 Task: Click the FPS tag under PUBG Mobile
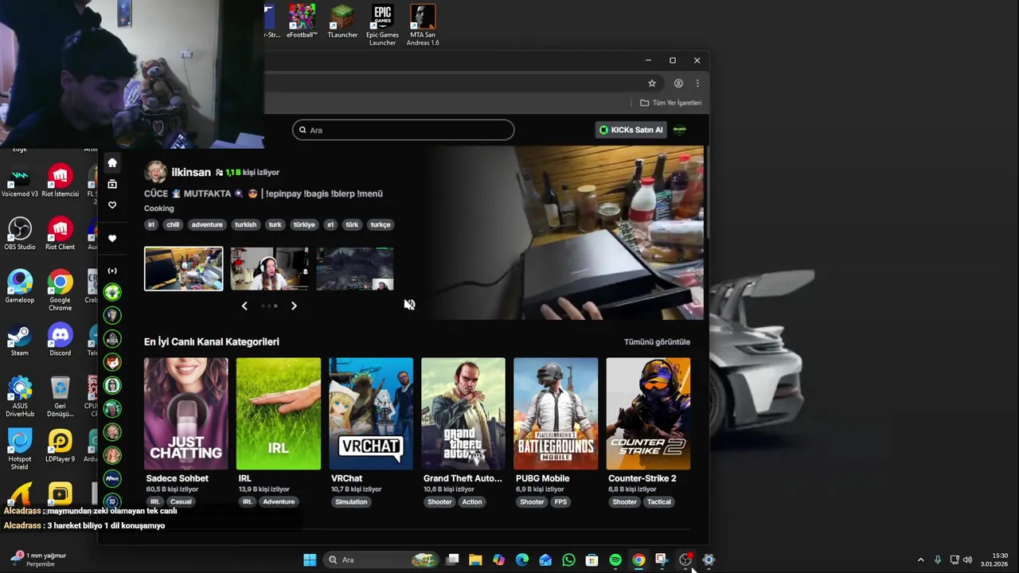tap(560, 501)
